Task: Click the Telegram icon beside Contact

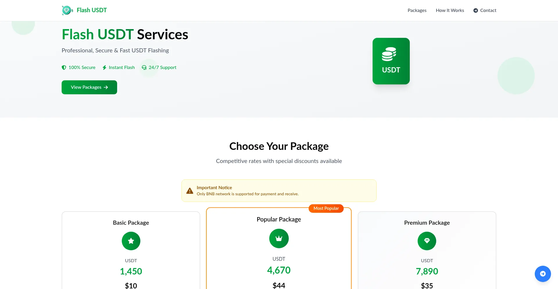Action: point(475,10)
